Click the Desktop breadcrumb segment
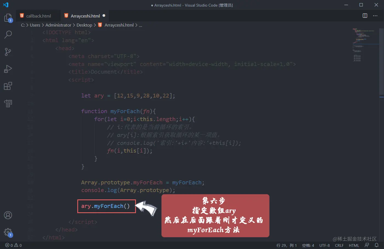The height and width of the screenshot is (249, 384). [84, 25]
